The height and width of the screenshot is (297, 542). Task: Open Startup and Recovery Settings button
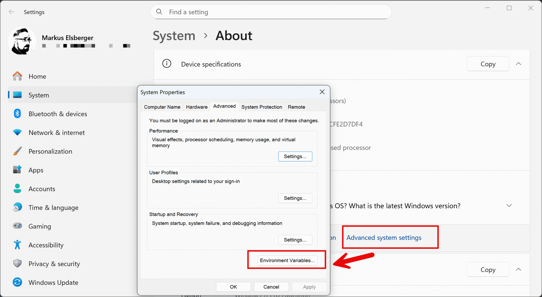pyautogui.click(x=295, y=240)
